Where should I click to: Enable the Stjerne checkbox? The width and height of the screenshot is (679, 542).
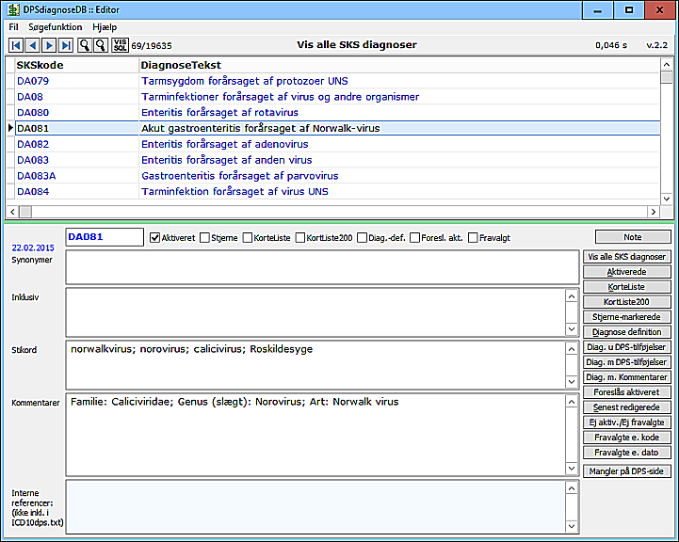point(204,238)
